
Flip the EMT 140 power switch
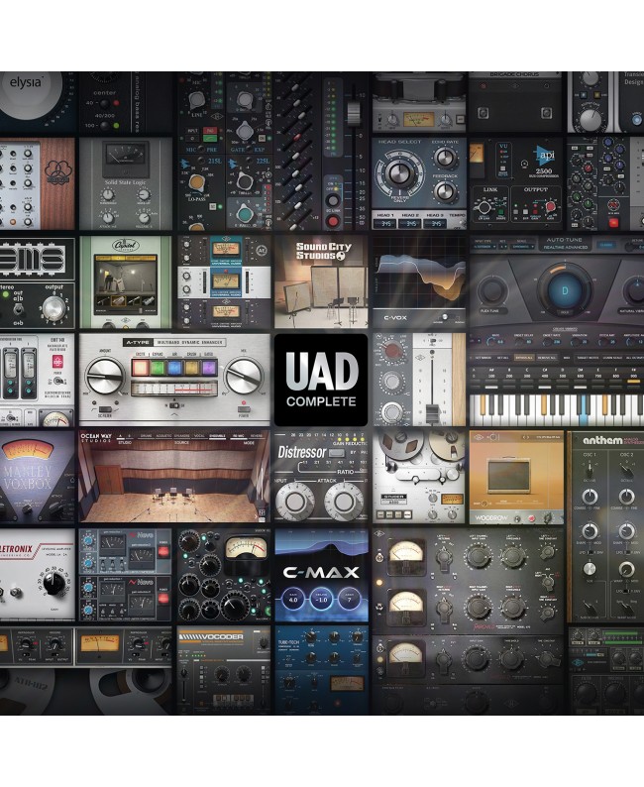coord(59,382)
